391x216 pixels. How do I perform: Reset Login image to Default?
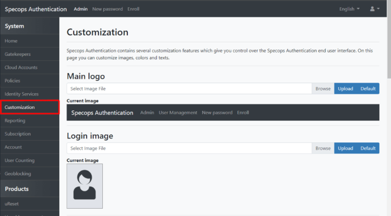click(x=368, y=148)
